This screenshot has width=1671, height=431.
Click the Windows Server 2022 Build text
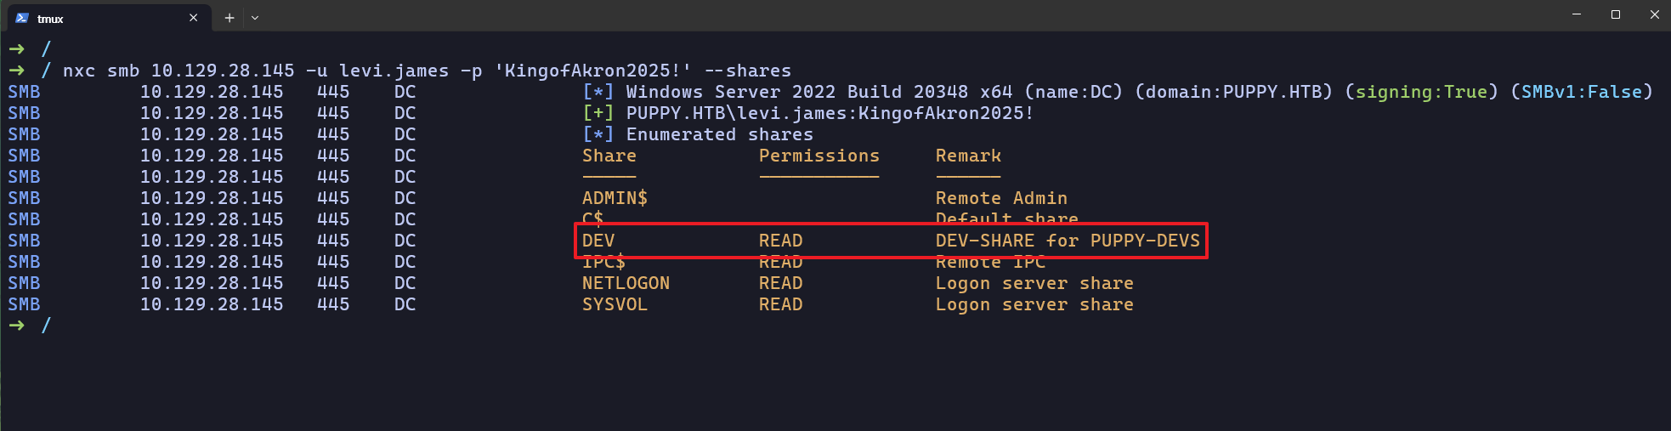(765, 92)
